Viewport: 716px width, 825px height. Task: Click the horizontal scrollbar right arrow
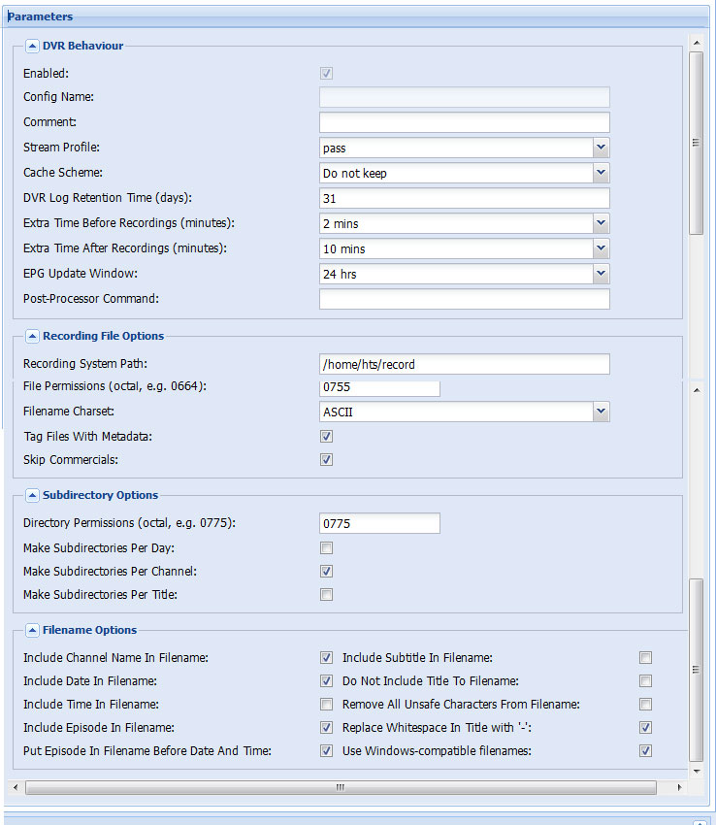coord(679,788)
